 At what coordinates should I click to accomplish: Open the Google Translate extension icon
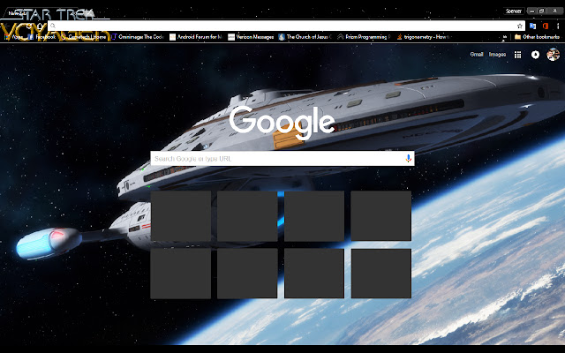tap(533, 26)
